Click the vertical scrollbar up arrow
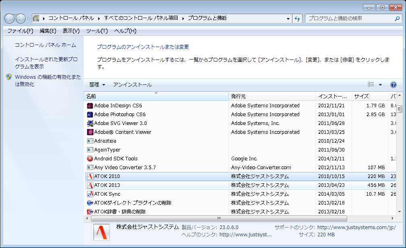The height and width of the screenshot is (248, 406). tap(399, 95)
